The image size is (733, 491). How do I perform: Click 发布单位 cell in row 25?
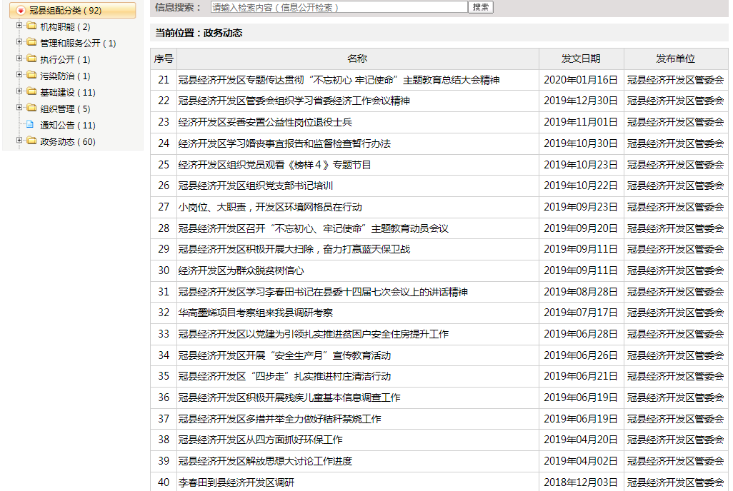(676, 165)
